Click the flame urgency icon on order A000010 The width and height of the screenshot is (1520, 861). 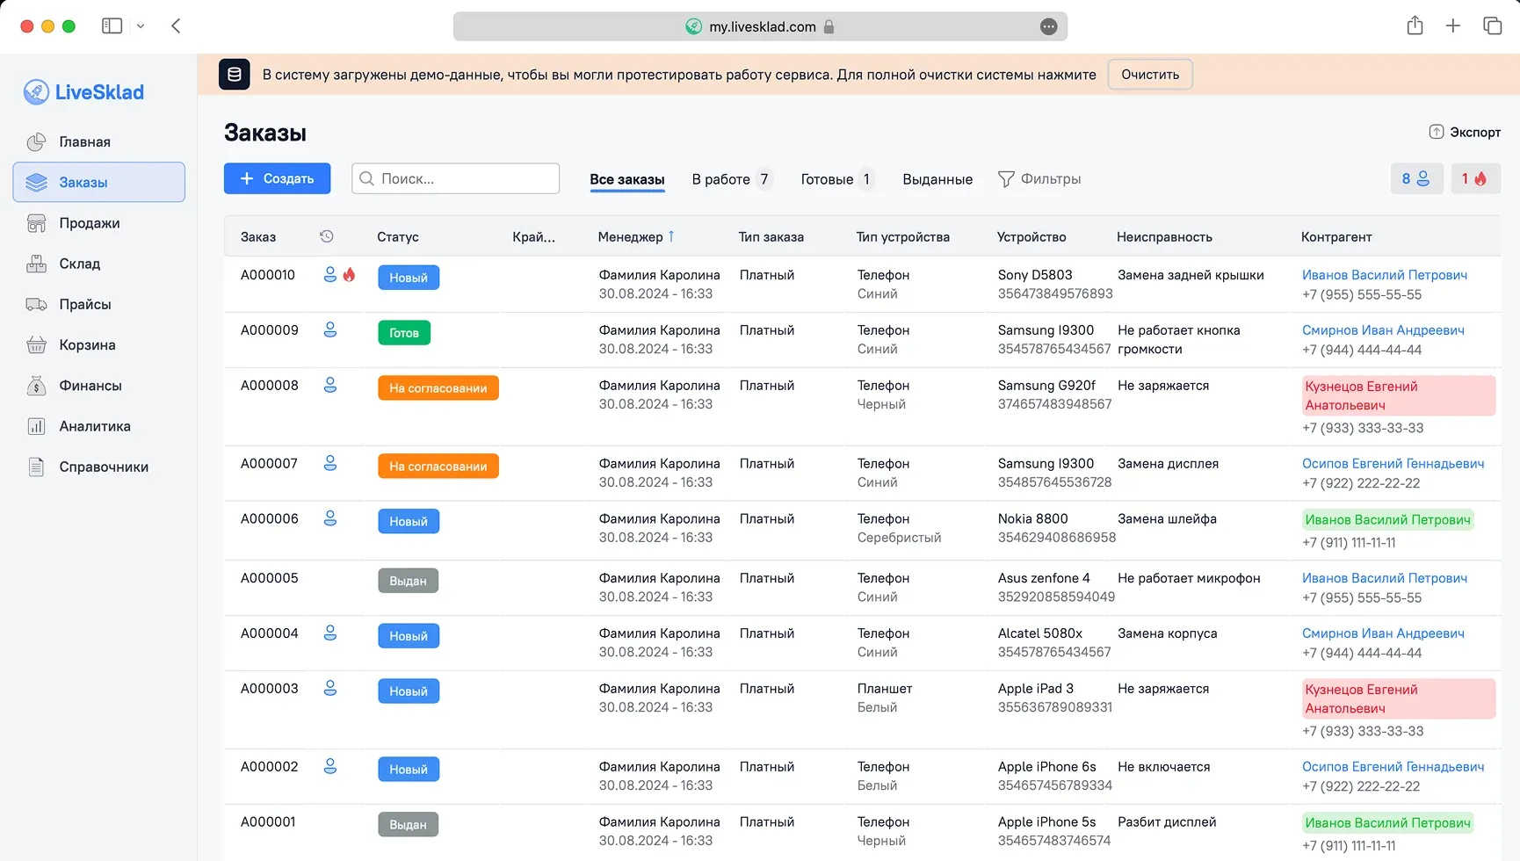[x=351, y=274]
